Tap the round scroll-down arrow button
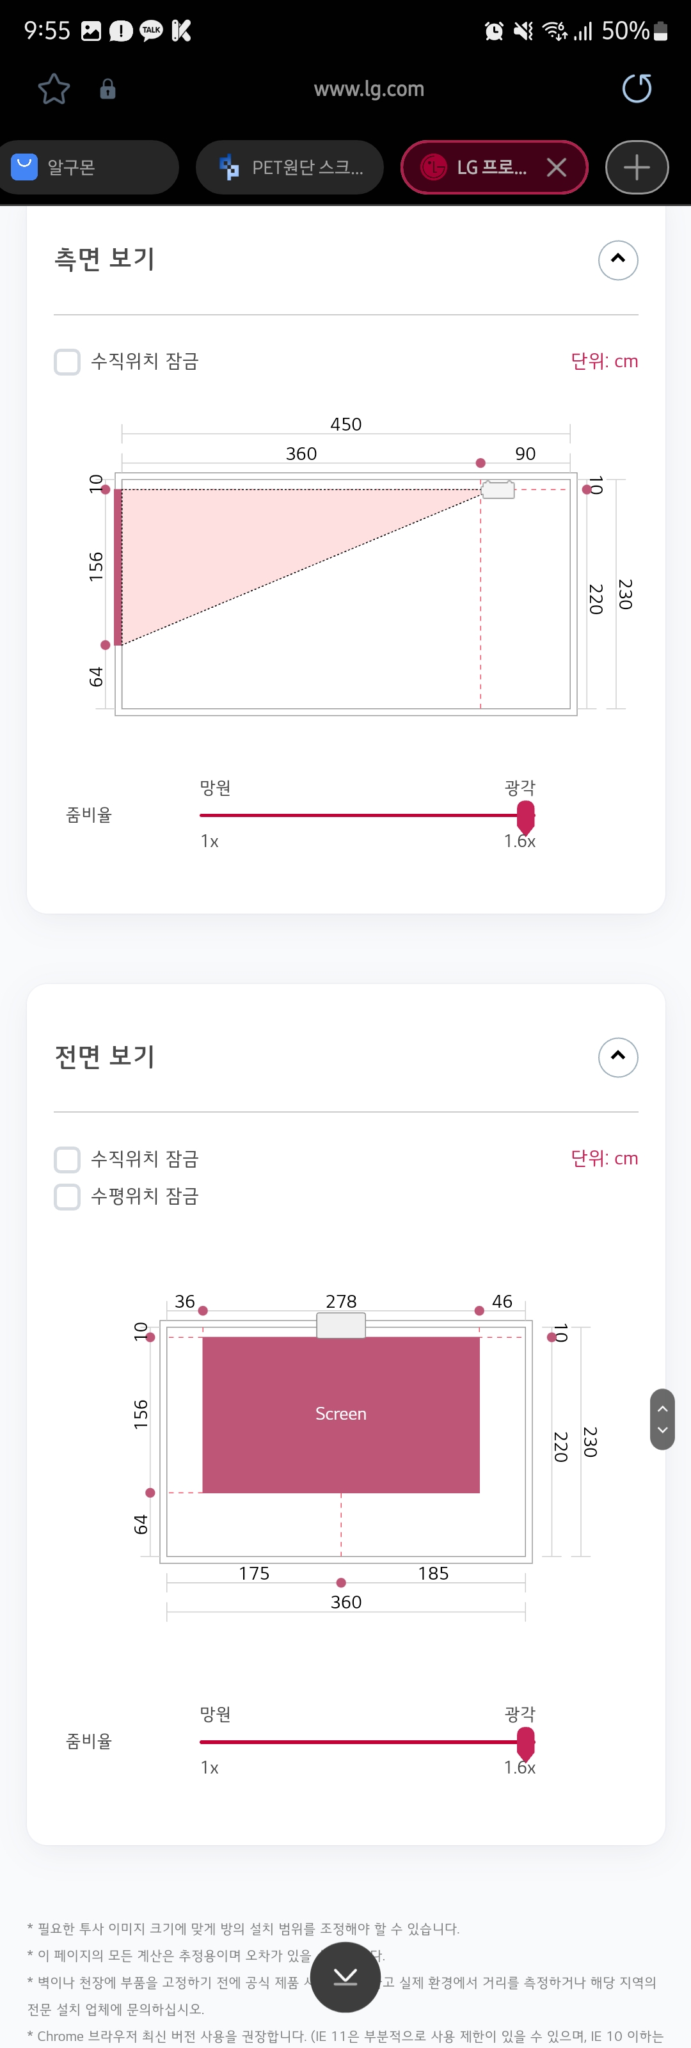 tap(345, 1976)
